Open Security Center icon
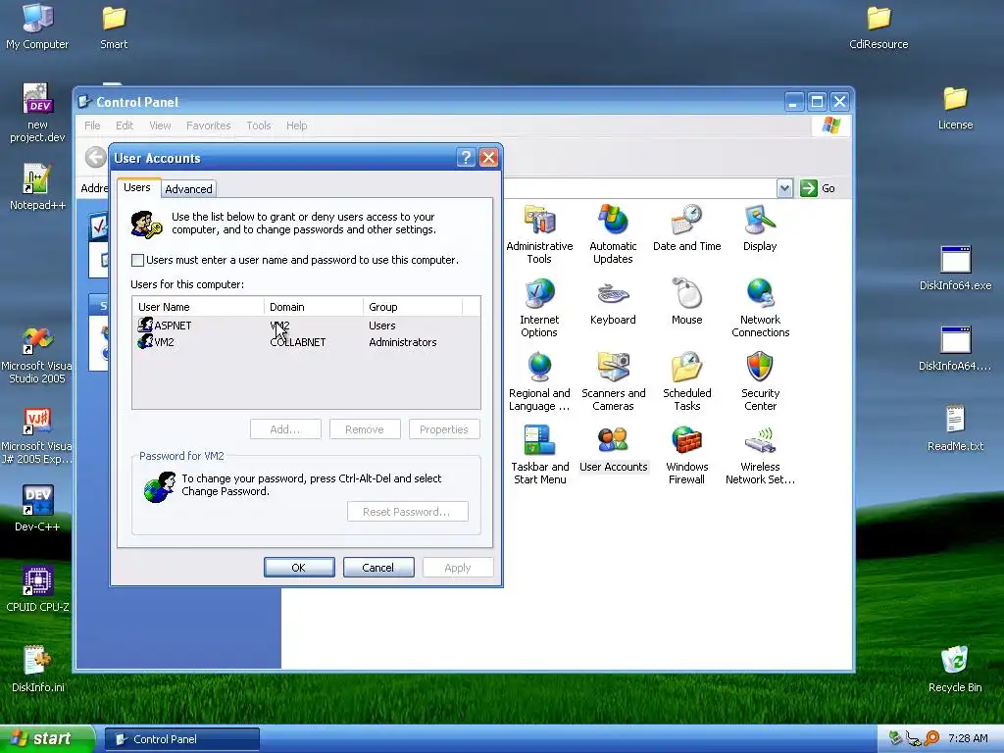The image size is (1004, 753). pos(760,381)
